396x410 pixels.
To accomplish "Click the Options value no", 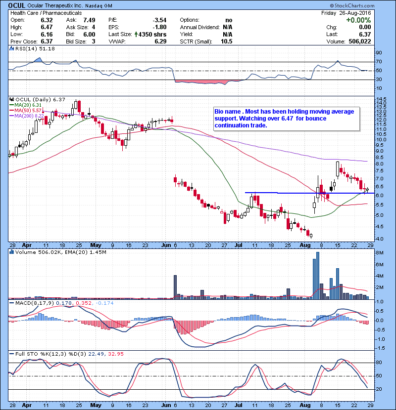I will point(229,20).
